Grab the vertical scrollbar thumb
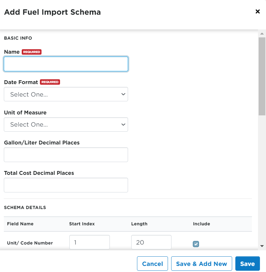The width and height of the screenshot is (266, 272). [x=262, y=76]
